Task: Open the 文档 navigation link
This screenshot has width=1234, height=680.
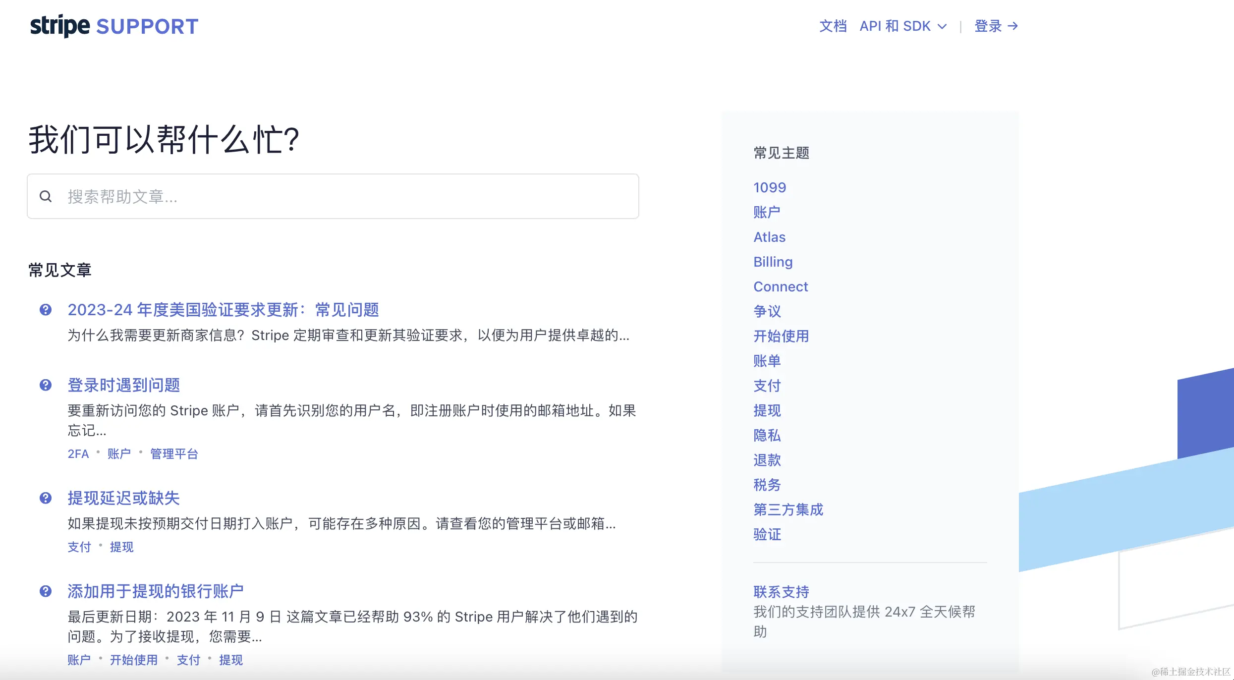Action: click(x=833, y=26)
